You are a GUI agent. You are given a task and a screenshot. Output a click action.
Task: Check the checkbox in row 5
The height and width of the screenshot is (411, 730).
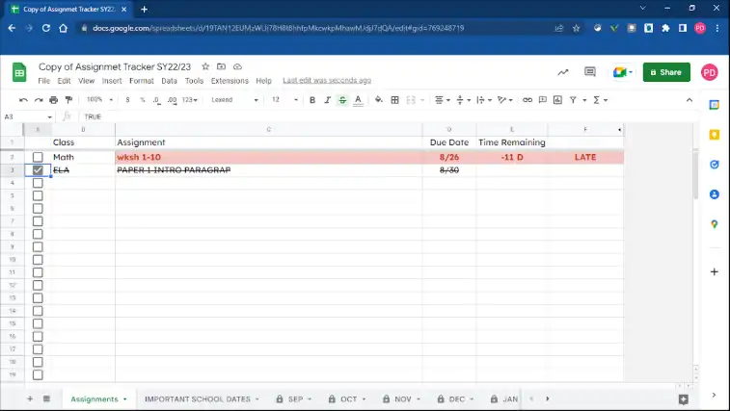[38, 195]
